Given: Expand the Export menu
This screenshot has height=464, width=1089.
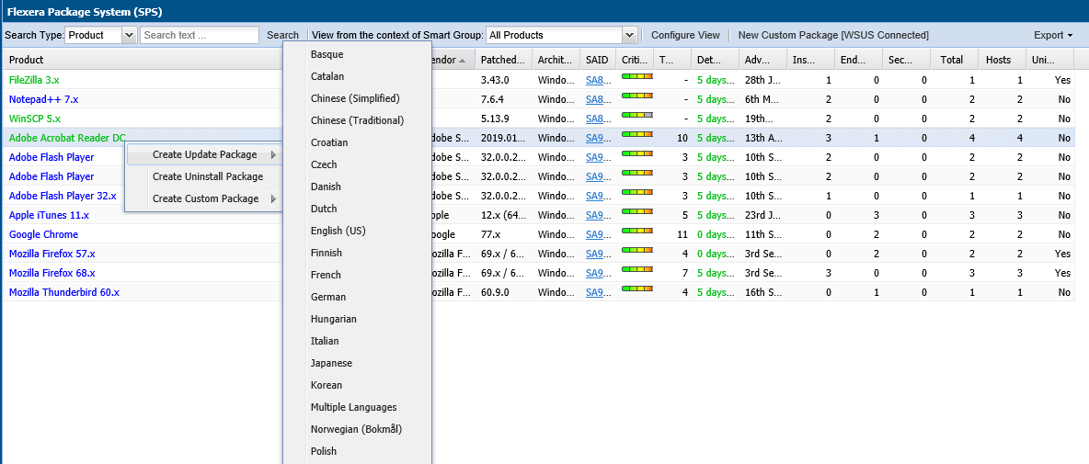Looking at the screenshot, I should click(1053, 35).
